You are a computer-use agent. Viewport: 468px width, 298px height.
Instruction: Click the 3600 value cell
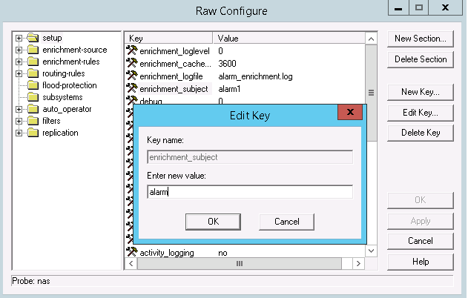[227, 64]
